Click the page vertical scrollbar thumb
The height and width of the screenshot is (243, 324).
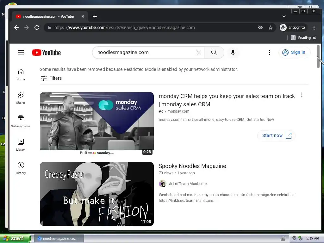(x=318, y=56)
